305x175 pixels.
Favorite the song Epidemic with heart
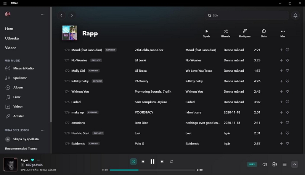point(287,144)
